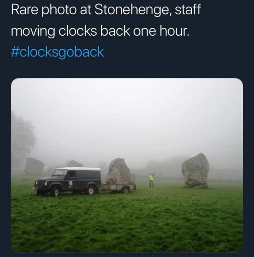Image resolution: width=254 pixels, height=257 pixels.
Task: Click the distant standing stone on left background
Action: tap(34, 166)
